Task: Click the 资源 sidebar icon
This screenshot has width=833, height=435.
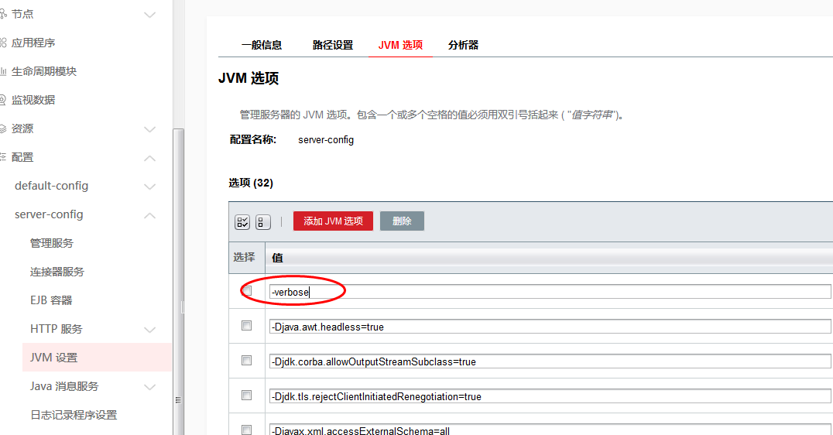Action: pos(3,128)
